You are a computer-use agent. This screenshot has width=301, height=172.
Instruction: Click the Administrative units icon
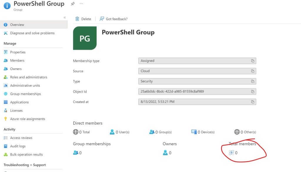(6, 86)
